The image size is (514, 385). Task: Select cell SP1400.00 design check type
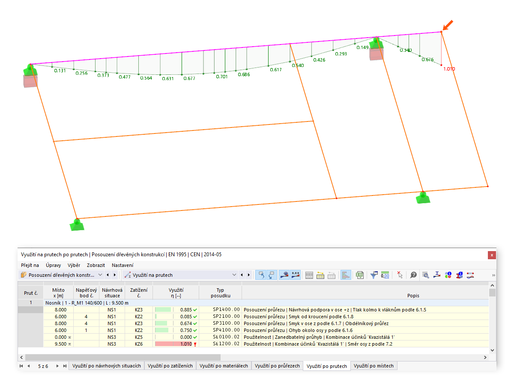click(x=220, y=310)
